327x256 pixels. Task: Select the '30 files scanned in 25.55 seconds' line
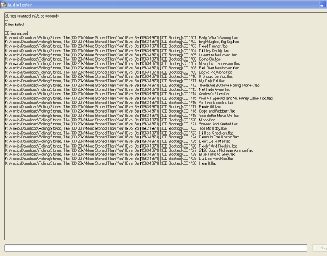[32, 16]
